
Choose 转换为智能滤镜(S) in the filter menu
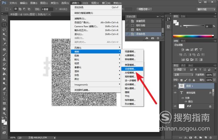[x=96, y=13]
